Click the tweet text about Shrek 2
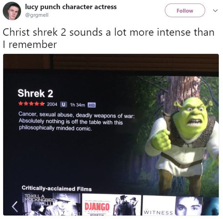 (109, 38)
